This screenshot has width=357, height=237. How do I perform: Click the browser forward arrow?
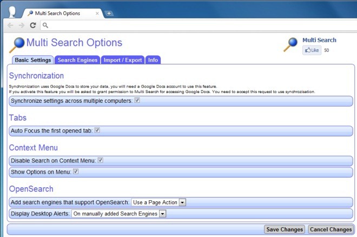tap(22, 25)
